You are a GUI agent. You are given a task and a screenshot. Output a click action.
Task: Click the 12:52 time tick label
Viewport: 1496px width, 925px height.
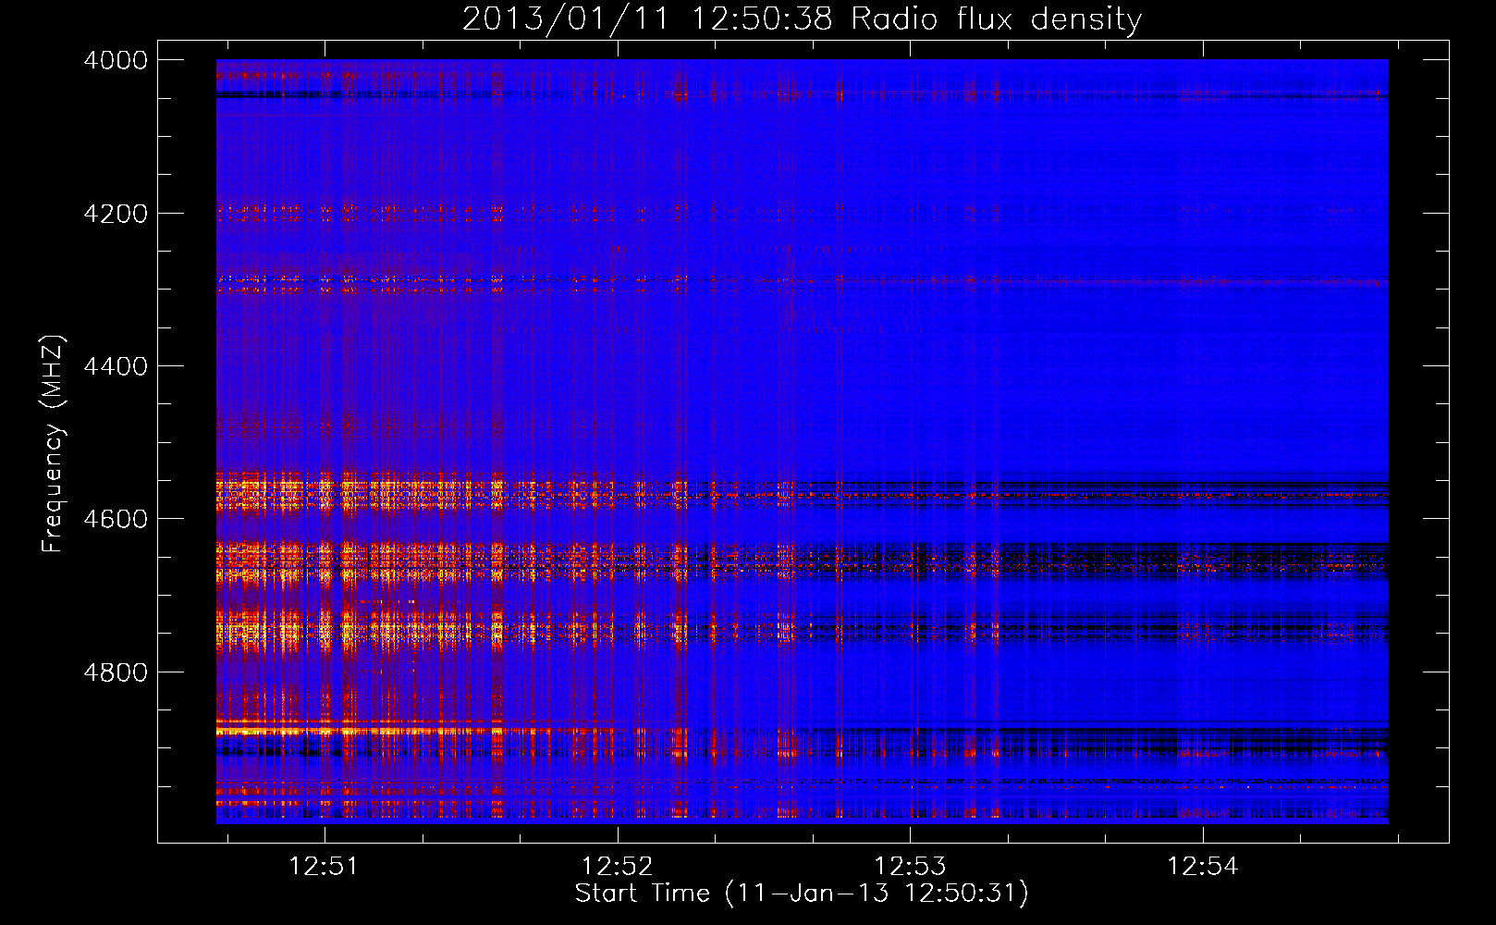[617, 867]
